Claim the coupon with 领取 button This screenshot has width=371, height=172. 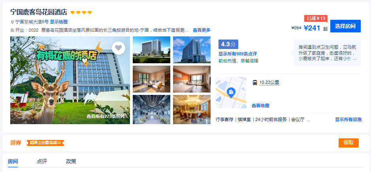coord(348,143)
